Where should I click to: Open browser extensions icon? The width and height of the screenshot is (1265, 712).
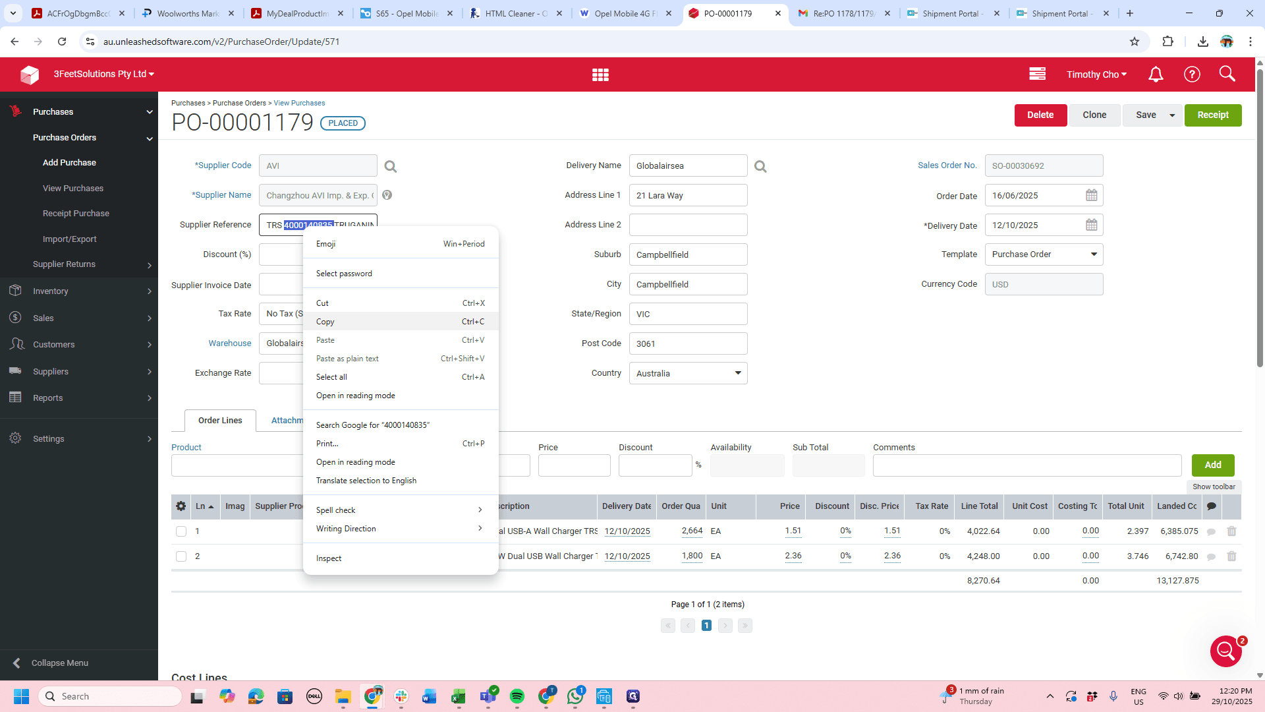[x=1167, y=42]
